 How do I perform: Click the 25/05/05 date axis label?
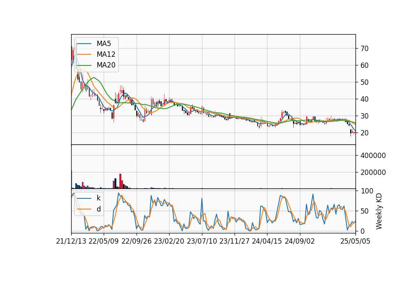tap(355, 241)
